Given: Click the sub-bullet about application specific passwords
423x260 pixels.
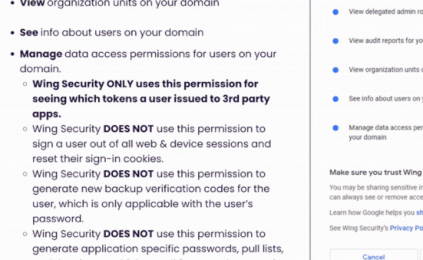Looking at the screenshot, I should point(157,241).
